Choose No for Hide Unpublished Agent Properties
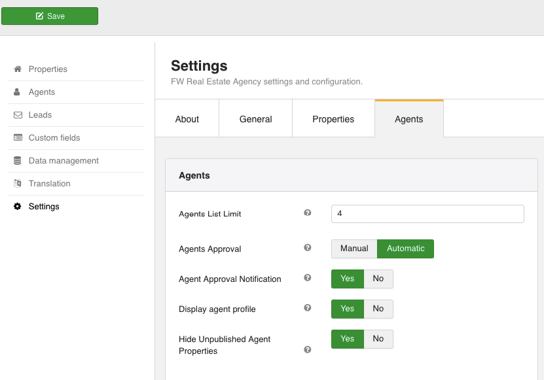This screenshot has height=380, width=544. tap(378, 339)
